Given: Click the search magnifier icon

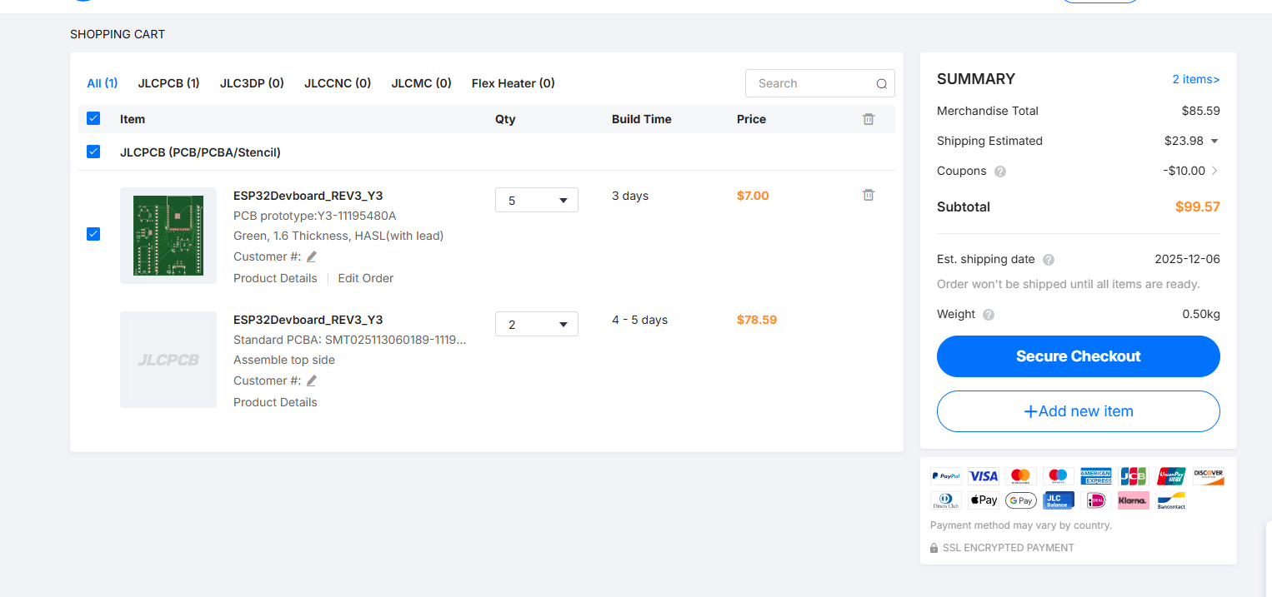Looking at the screenshot, I should tap(881, 84).
